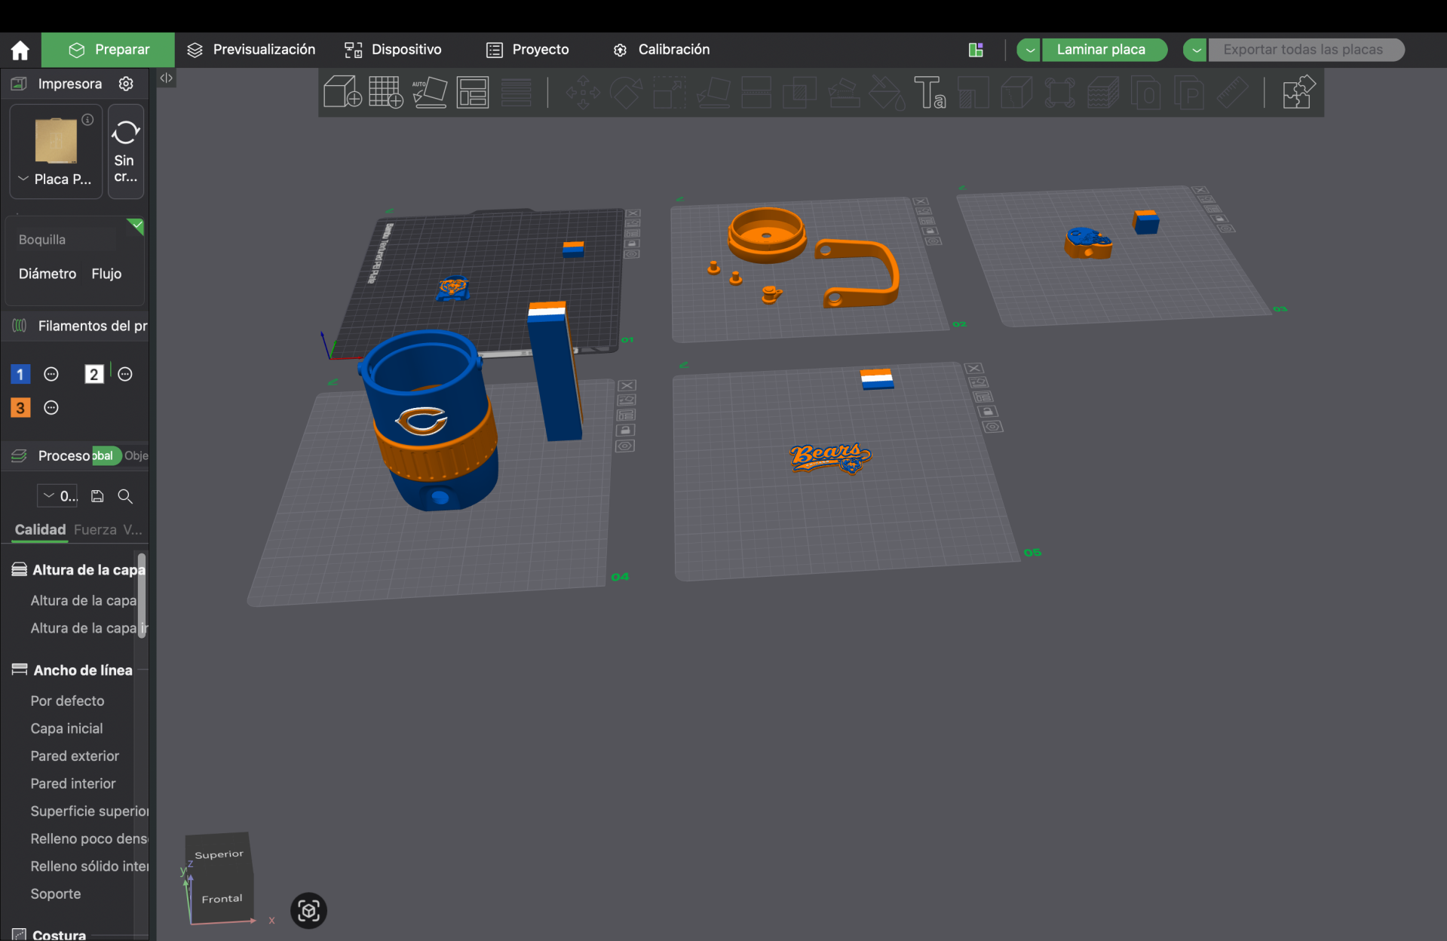Screen dimensions: 1447x941
Task: Open the Laminar placa dropdown arrow
Action: [1029, 50]
